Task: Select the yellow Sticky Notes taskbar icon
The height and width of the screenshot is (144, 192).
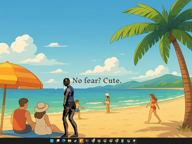Action: click(x=81, y=141)
